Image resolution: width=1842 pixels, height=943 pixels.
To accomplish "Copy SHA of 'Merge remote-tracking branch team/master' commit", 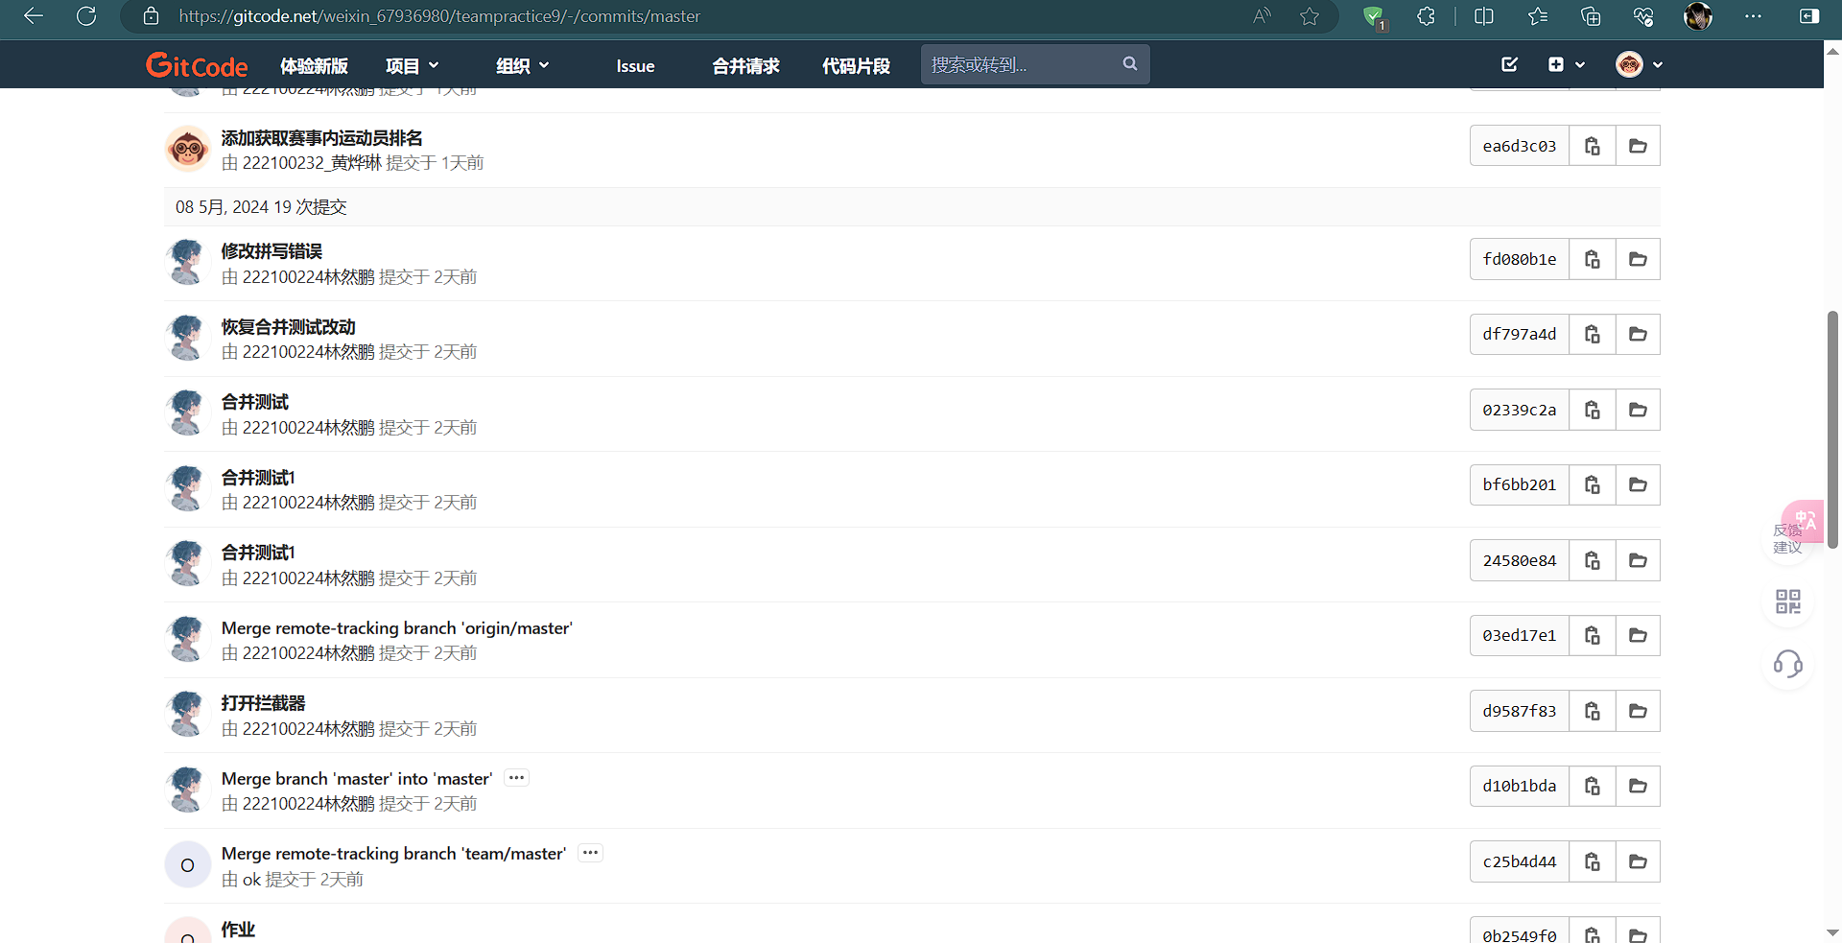I will coord(1592,861).
